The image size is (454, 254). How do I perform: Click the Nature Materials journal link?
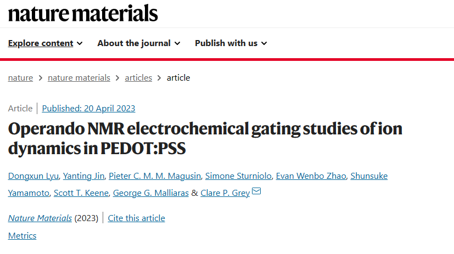pos(40,218)
